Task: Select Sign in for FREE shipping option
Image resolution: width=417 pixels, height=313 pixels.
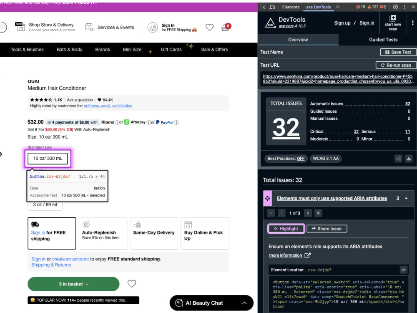Action: (x=52, y=233)
